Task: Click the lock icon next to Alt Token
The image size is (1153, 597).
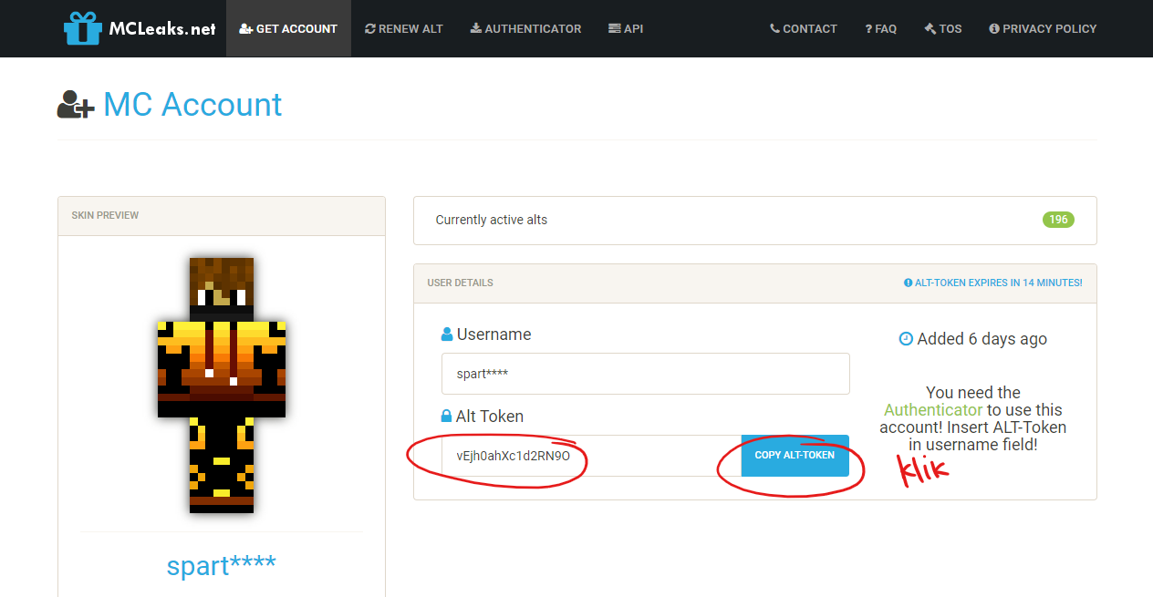Action: [446, 417]
